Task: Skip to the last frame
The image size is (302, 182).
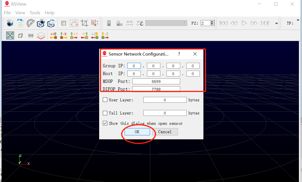Action: [x=265, y=23]
